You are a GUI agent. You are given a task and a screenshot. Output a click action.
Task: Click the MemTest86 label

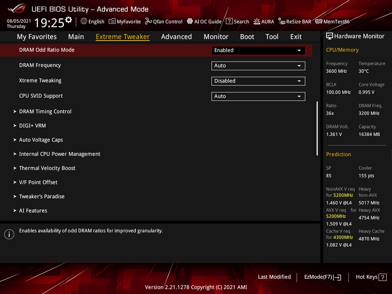pos(337,22)
